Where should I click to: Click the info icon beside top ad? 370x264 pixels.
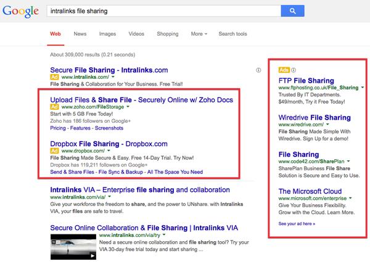coord(258,70)
